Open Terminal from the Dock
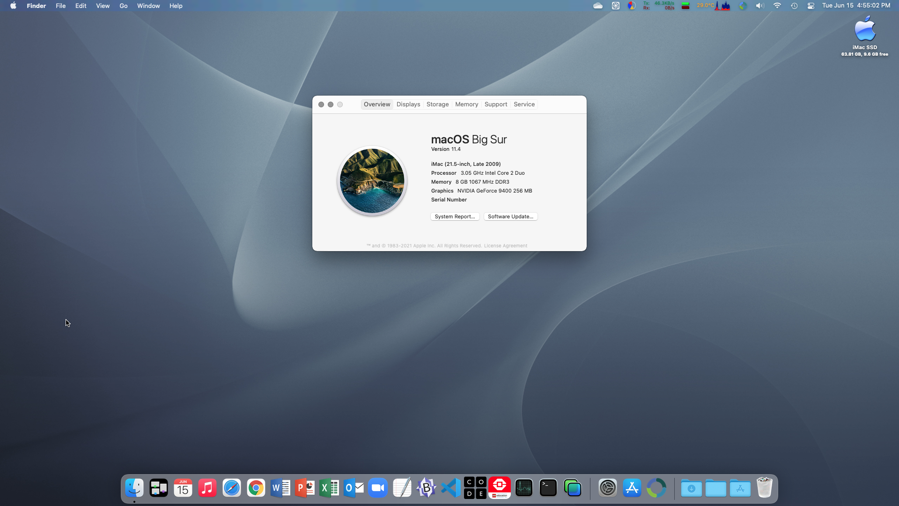 click(548, 488)
